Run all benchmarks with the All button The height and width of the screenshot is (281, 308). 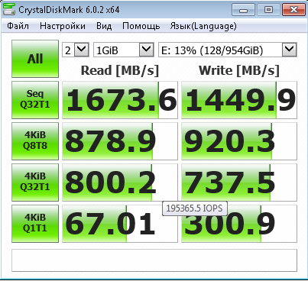point(35,59)
